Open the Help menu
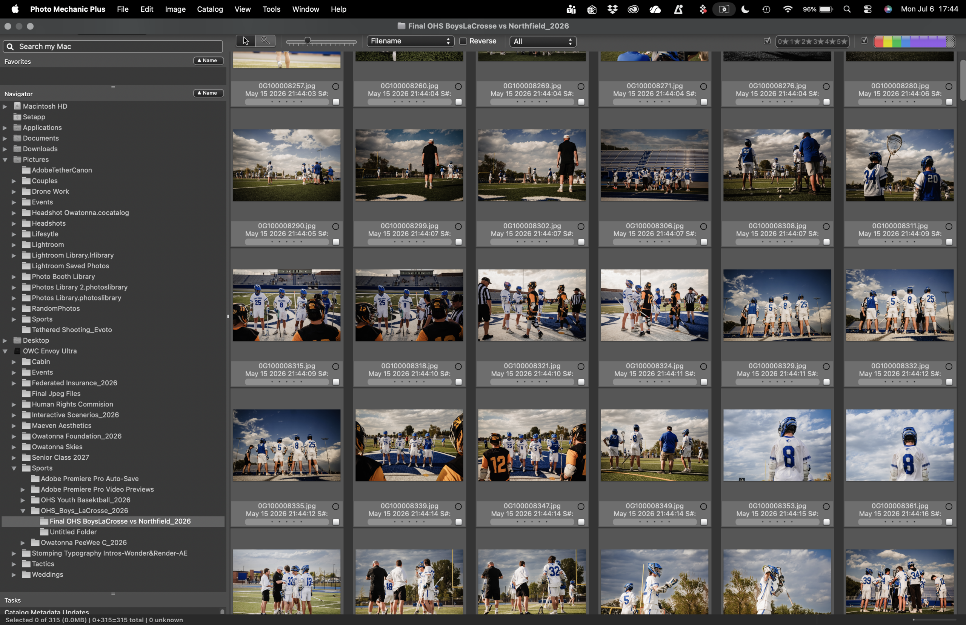This screenshot has width=966, height=625. pos(338,9)
